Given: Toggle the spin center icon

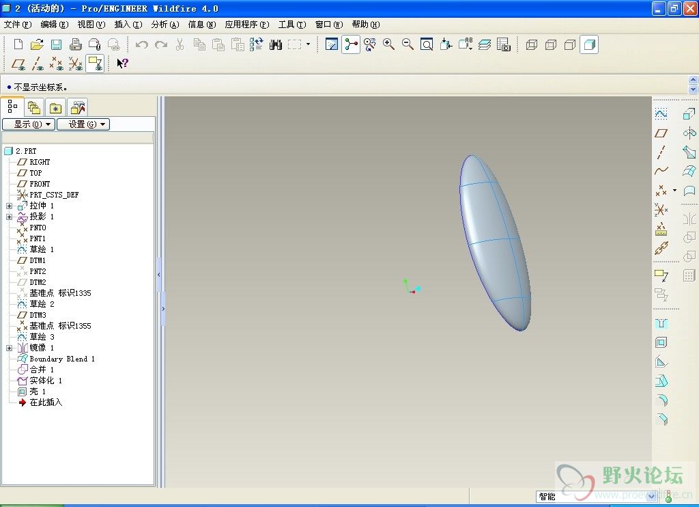Looking at the screenshot, I should [x=351, y=44].
